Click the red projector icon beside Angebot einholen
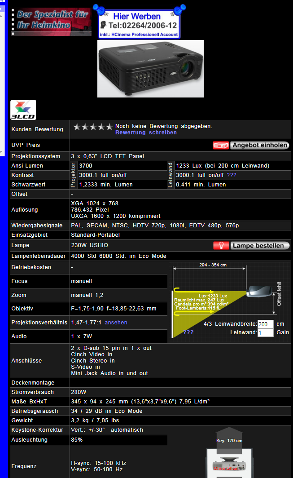The width and height of the screenshot is (293, 478). (x=221, y=146)
